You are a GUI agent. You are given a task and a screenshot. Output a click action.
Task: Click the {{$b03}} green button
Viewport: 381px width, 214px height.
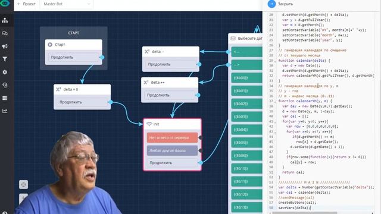pyautogui.click(x=246, y=117)
